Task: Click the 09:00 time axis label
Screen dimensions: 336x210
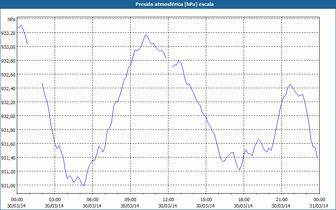Action: click(130, 200)
